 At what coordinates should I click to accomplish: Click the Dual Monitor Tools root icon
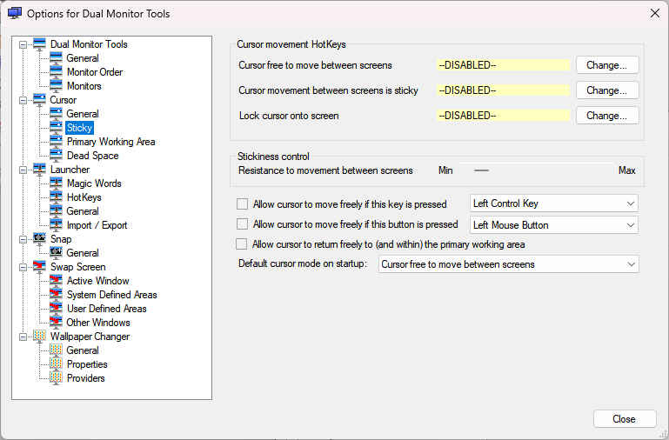tap(39, 44)
